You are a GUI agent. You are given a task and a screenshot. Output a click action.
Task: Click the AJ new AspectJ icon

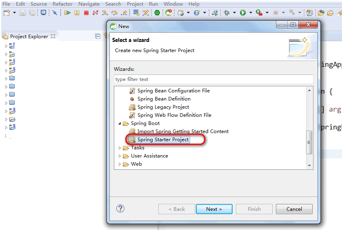click(309, 13)
